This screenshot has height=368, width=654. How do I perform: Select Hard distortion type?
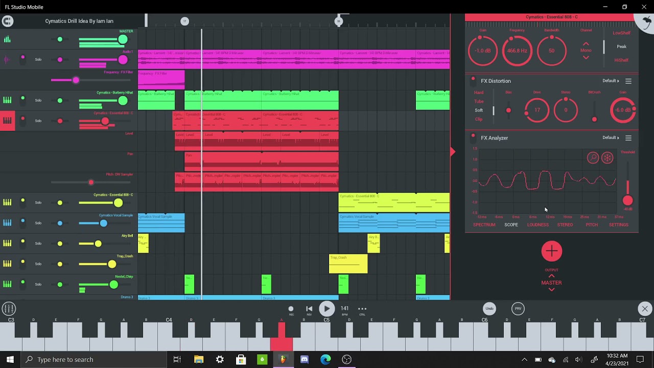click(479, 93)
